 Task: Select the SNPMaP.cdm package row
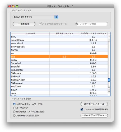(x=59, y=80)
